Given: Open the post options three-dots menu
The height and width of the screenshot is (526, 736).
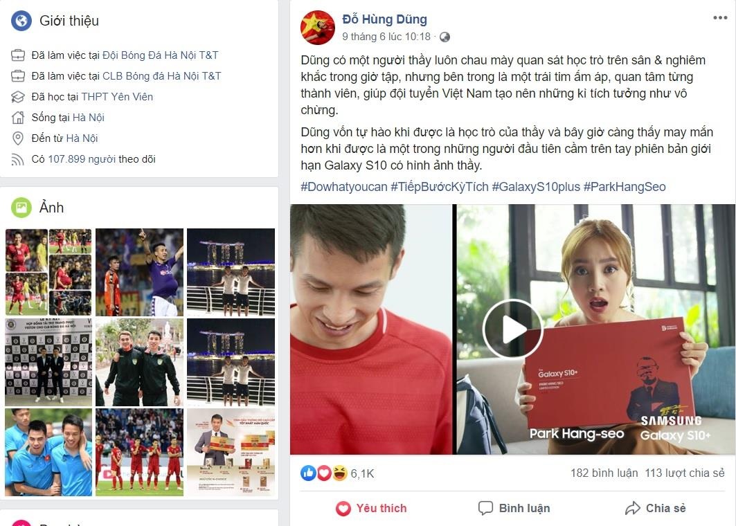Looking at the screenshot, I should tap(719, 18).
